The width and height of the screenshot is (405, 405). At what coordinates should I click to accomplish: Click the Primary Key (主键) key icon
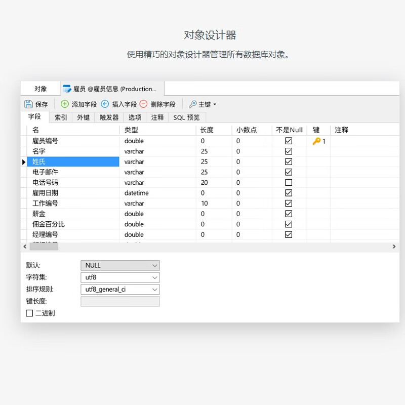pos(192,104)
